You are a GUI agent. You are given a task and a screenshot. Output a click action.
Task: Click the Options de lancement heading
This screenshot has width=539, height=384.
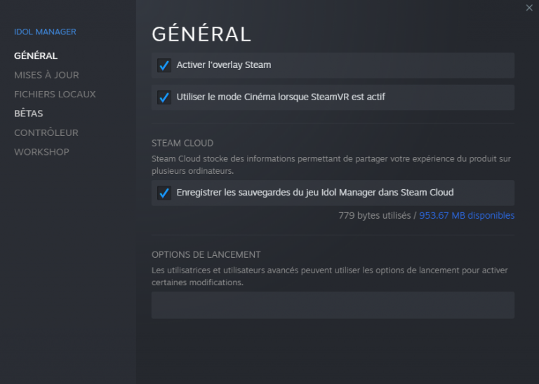206,255
